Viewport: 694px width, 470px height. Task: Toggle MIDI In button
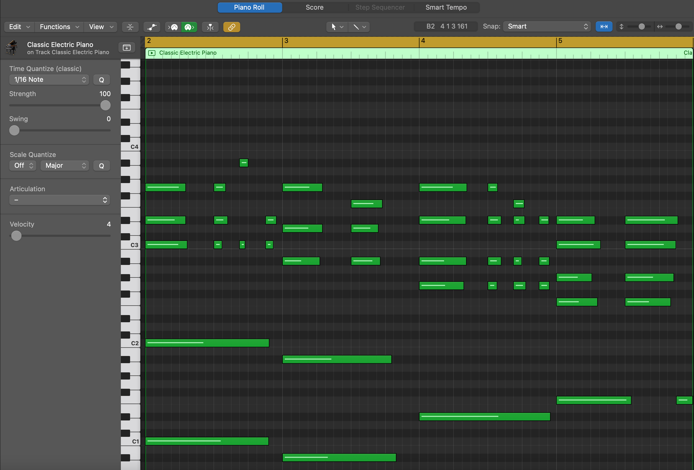tap(173, 27)
